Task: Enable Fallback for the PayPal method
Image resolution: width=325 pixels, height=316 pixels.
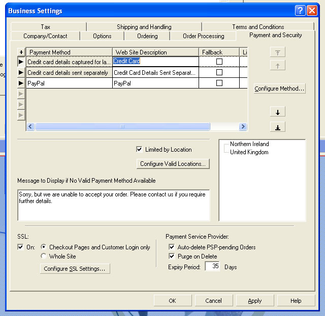Action: 219,83
